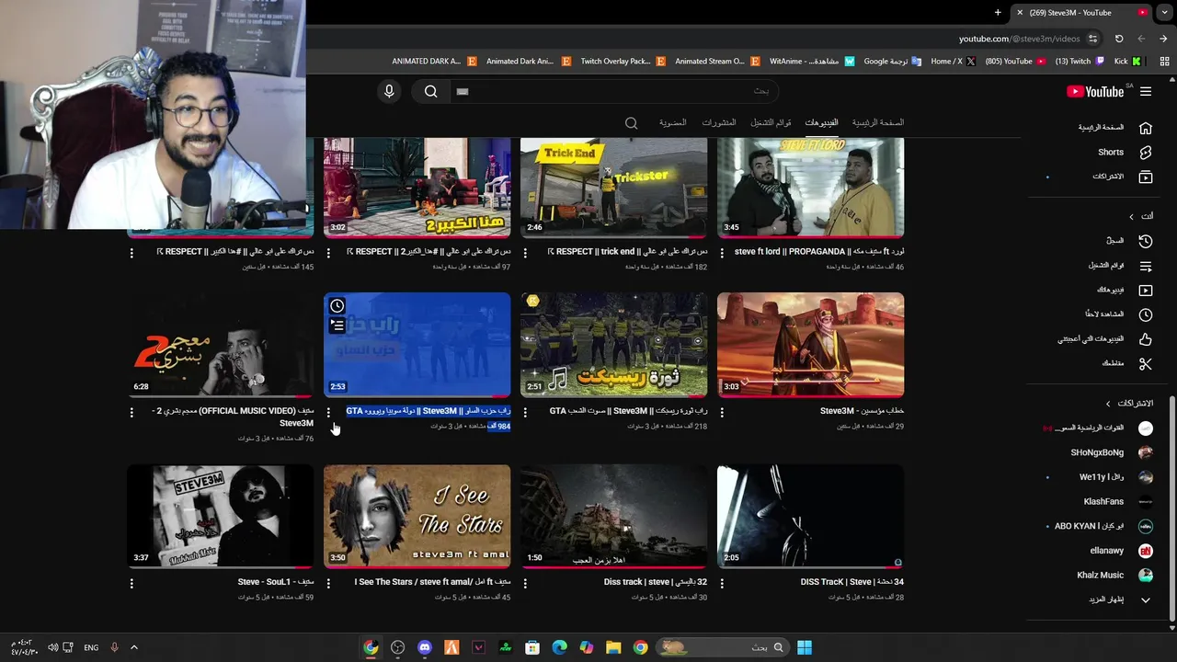This screenshot has width=1177, height=662.
Task: Click Add to queue icon on highlighted video
Action: (337, 325)
